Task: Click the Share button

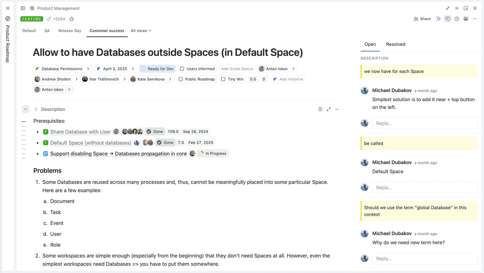Action: pos(422,19)
